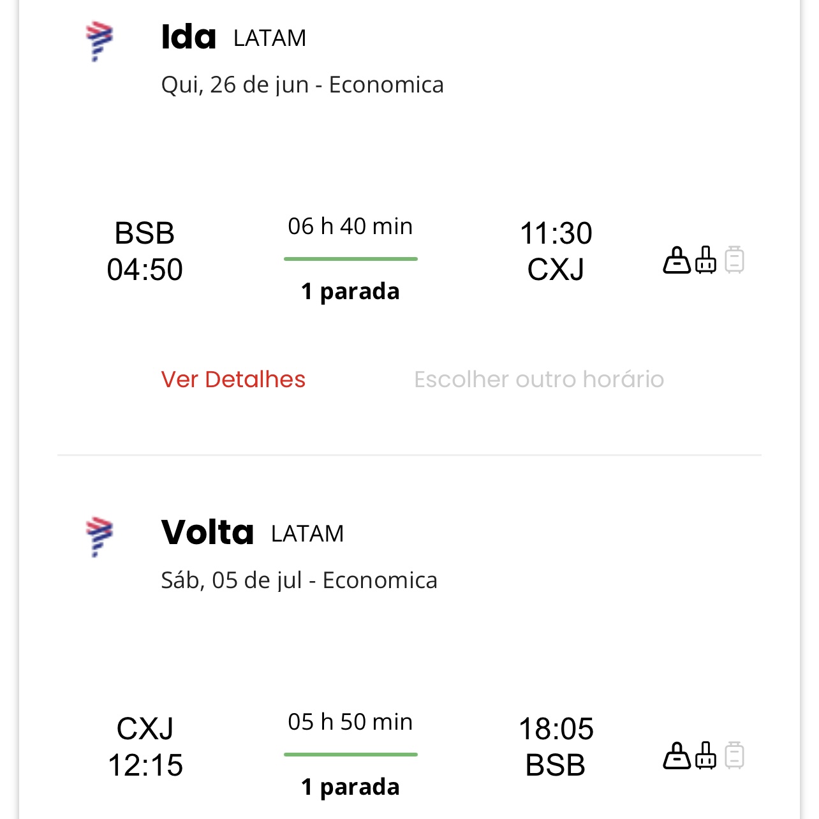Click the personal item baggage icon for Ida
The image size is (819, 819).
click(x=676, y=259)
